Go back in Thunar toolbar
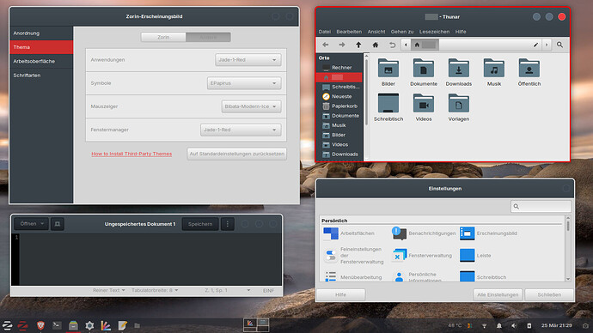593x333 pixels. [x=325, y=45]
